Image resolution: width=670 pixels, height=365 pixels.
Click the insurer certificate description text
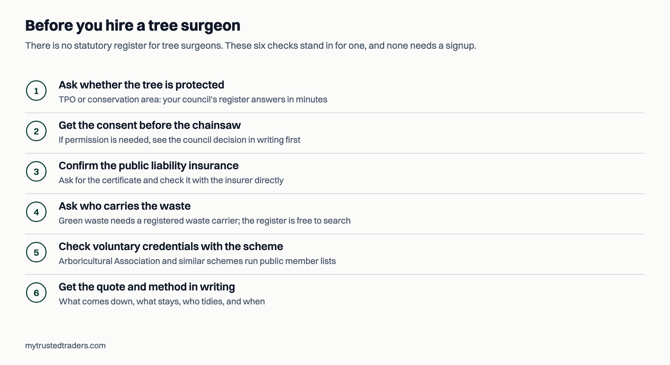171,180
